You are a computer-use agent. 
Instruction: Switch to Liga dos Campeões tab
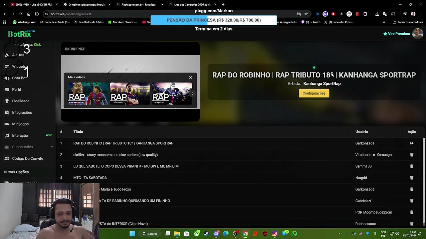coord(192,5)
